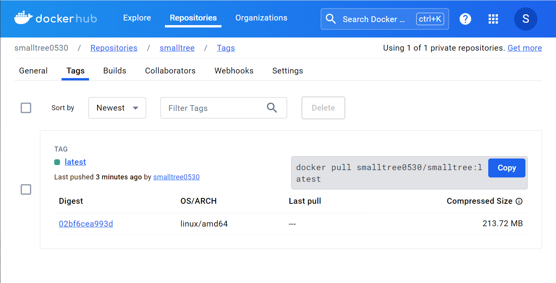The width and height of the screenshot is (556, 283).
Task: Select the Tags tab
Action: (x=76, y=71)
